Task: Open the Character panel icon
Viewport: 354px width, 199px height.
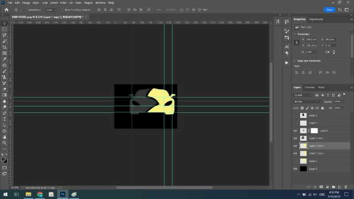Action: [x=287, y=47]
